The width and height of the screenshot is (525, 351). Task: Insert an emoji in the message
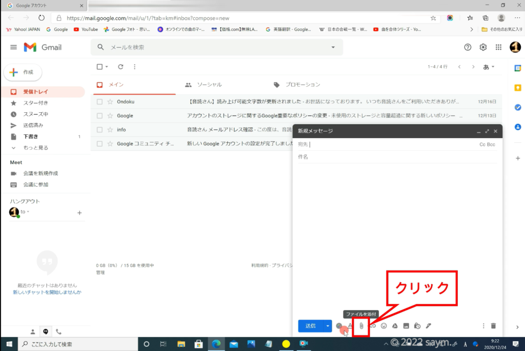pos(383,326)
